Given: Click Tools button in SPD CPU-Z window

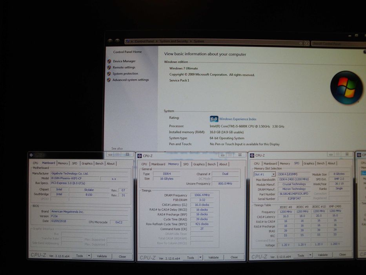Looking at the screenshot, I should (x=300, y=256).
